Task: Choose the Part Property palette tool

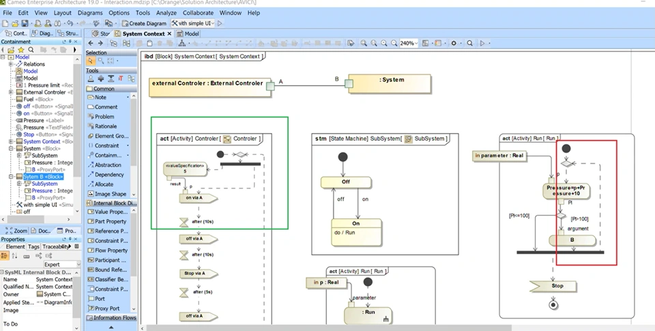Action: 107,222
